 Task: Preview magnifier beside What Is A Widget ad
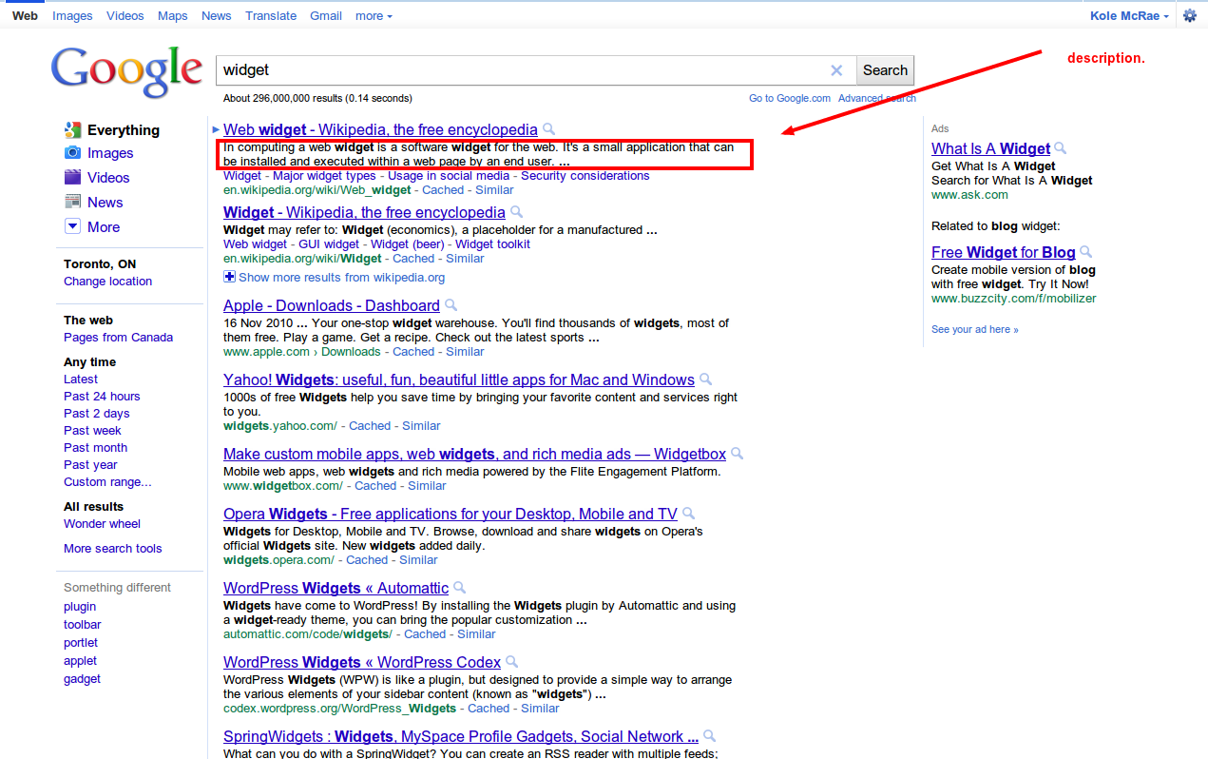(x=1061, y=148)
